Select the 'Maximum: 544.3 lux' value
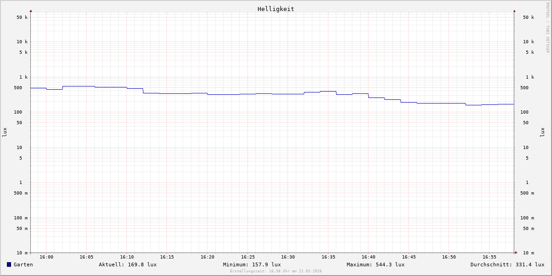Viewport: 552px width, 276px height. click(376, 264)
